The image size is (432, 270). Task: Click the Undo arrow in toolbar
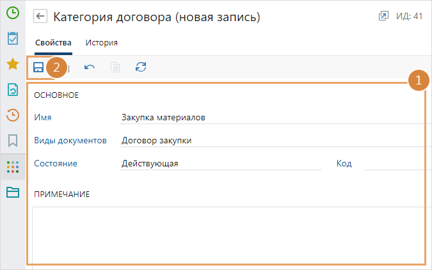point(90,67)
